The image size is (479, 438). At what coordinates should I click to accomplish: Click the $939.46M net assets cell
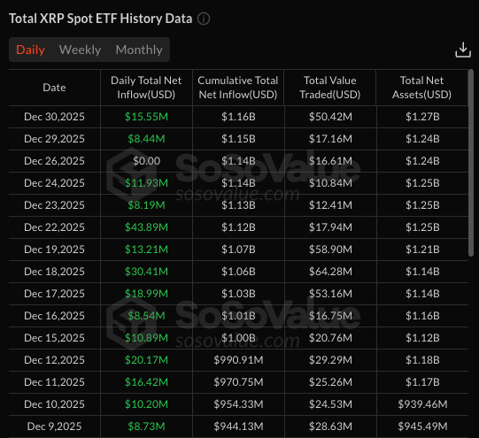click(422, 404)
